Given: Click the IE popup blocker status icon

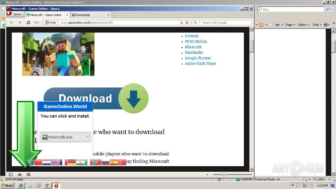Looking at the screenshot, I should [220, 179].
